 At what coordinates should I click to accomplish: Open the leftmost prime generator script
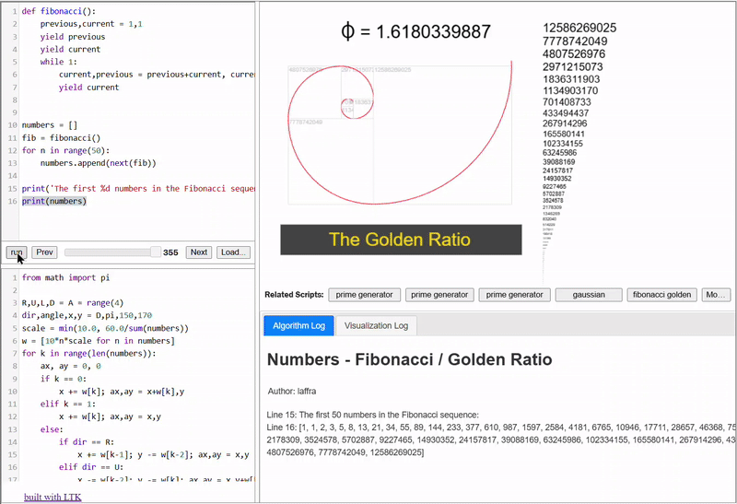[365, 295]
